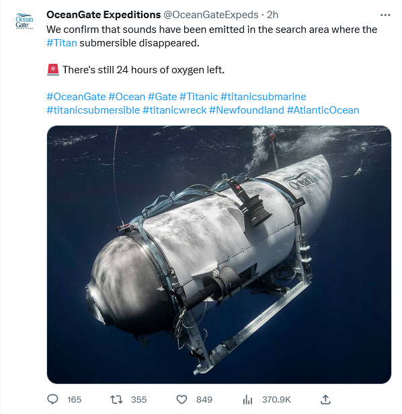402x414 pixels.
Task: Enlarge the submersible photo
Action: pyautogui.click(x=219, y=255)
